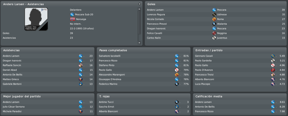This screenshot has height=116, width=288.
Task: Open the Anders Larsen panel dropdown arrow
Action: [x=139, y=4]
